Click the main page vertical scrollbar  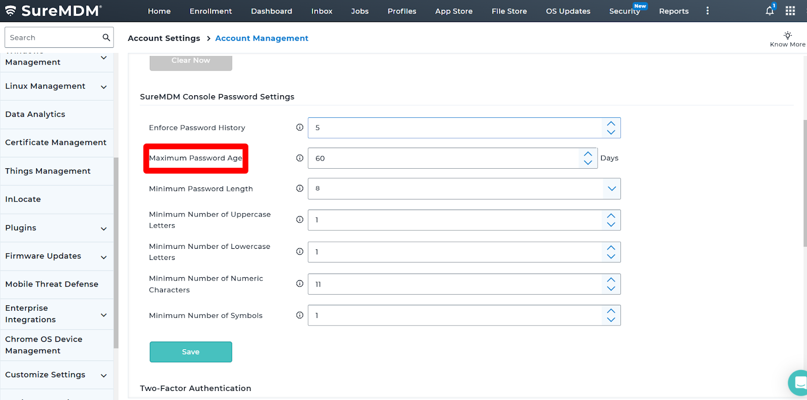click(x=805, y=183)
